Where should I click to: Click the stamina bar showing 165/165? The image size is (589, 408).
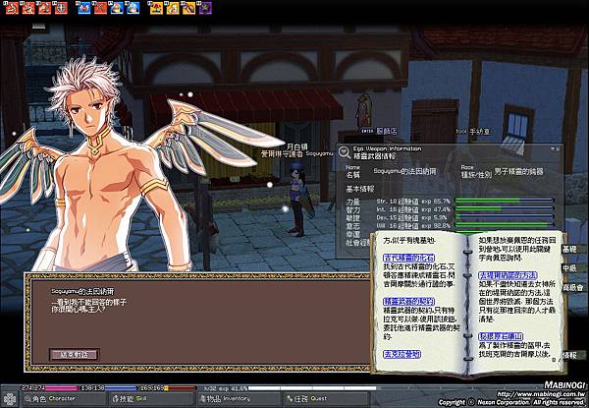coord(168,387)
